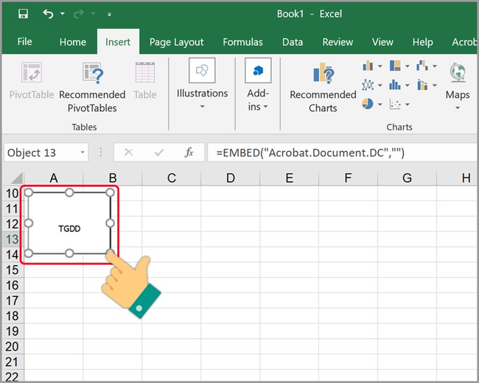This screenshot has width=479, height=383.
Task: Select row 18 header
Action: (x=12, y=316)
